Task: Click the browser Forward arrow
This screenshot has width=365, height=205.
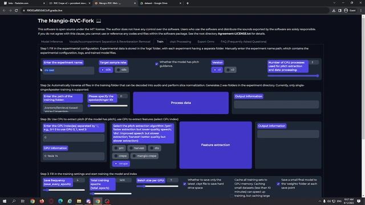Action: click(x=10, y=10)
